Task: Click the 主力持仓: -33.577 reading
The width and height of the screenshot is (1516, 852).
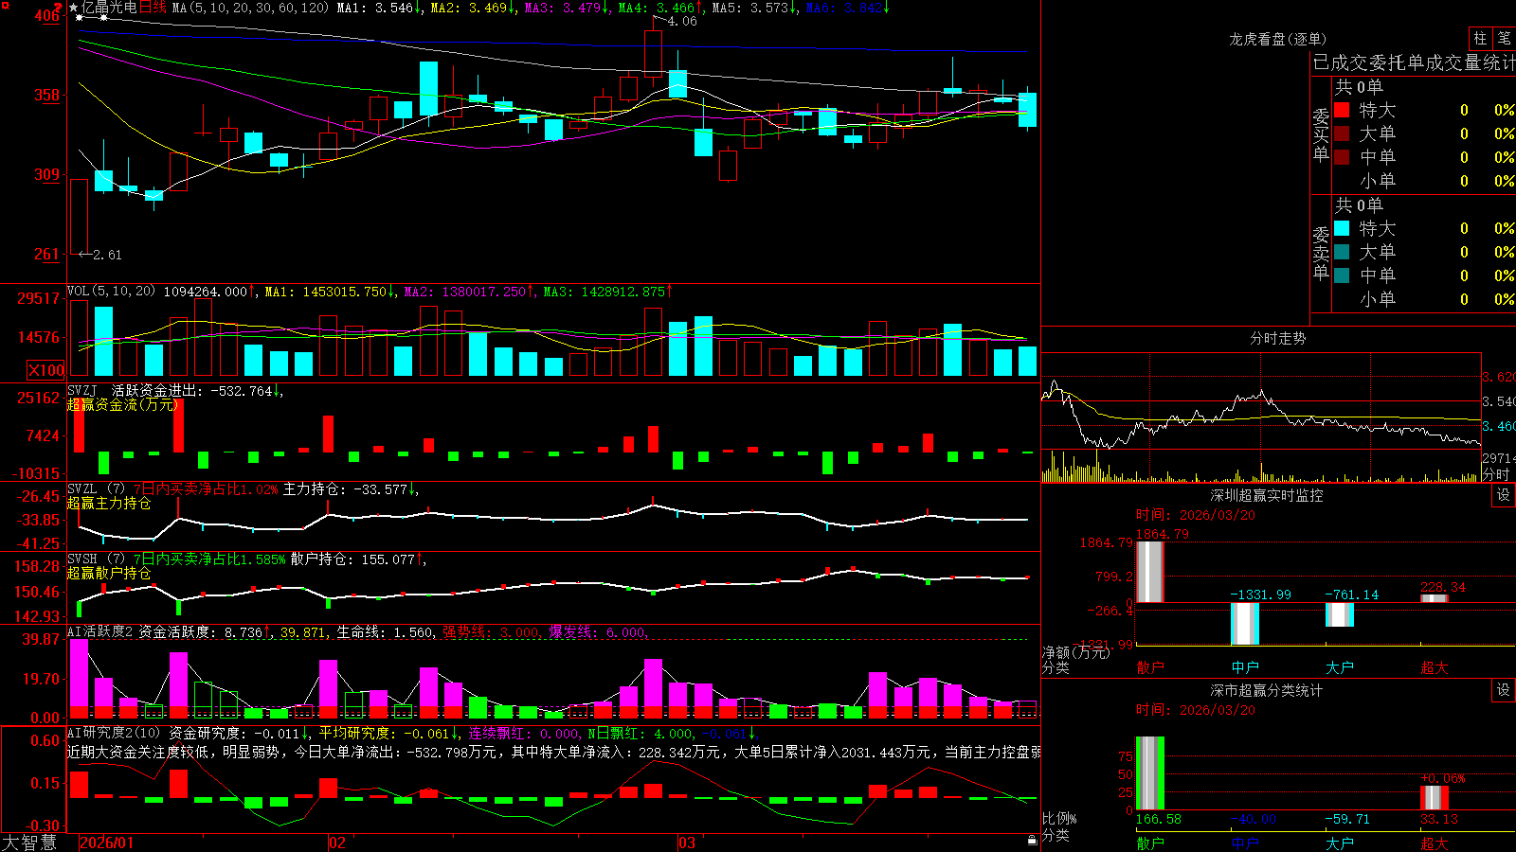Action: click(349, 488)
